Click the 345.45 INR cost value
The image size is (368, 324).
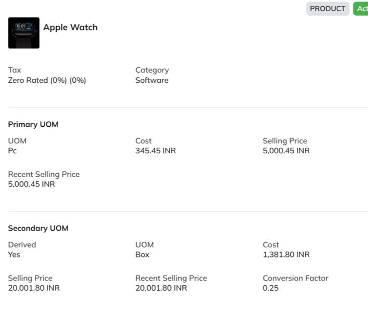coord(156,151)
